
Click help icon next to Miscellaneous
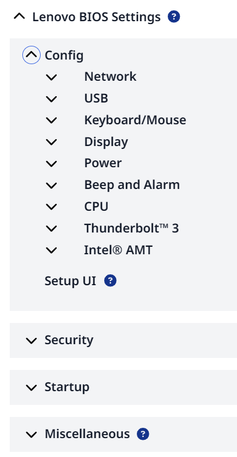tap(143, 434)
